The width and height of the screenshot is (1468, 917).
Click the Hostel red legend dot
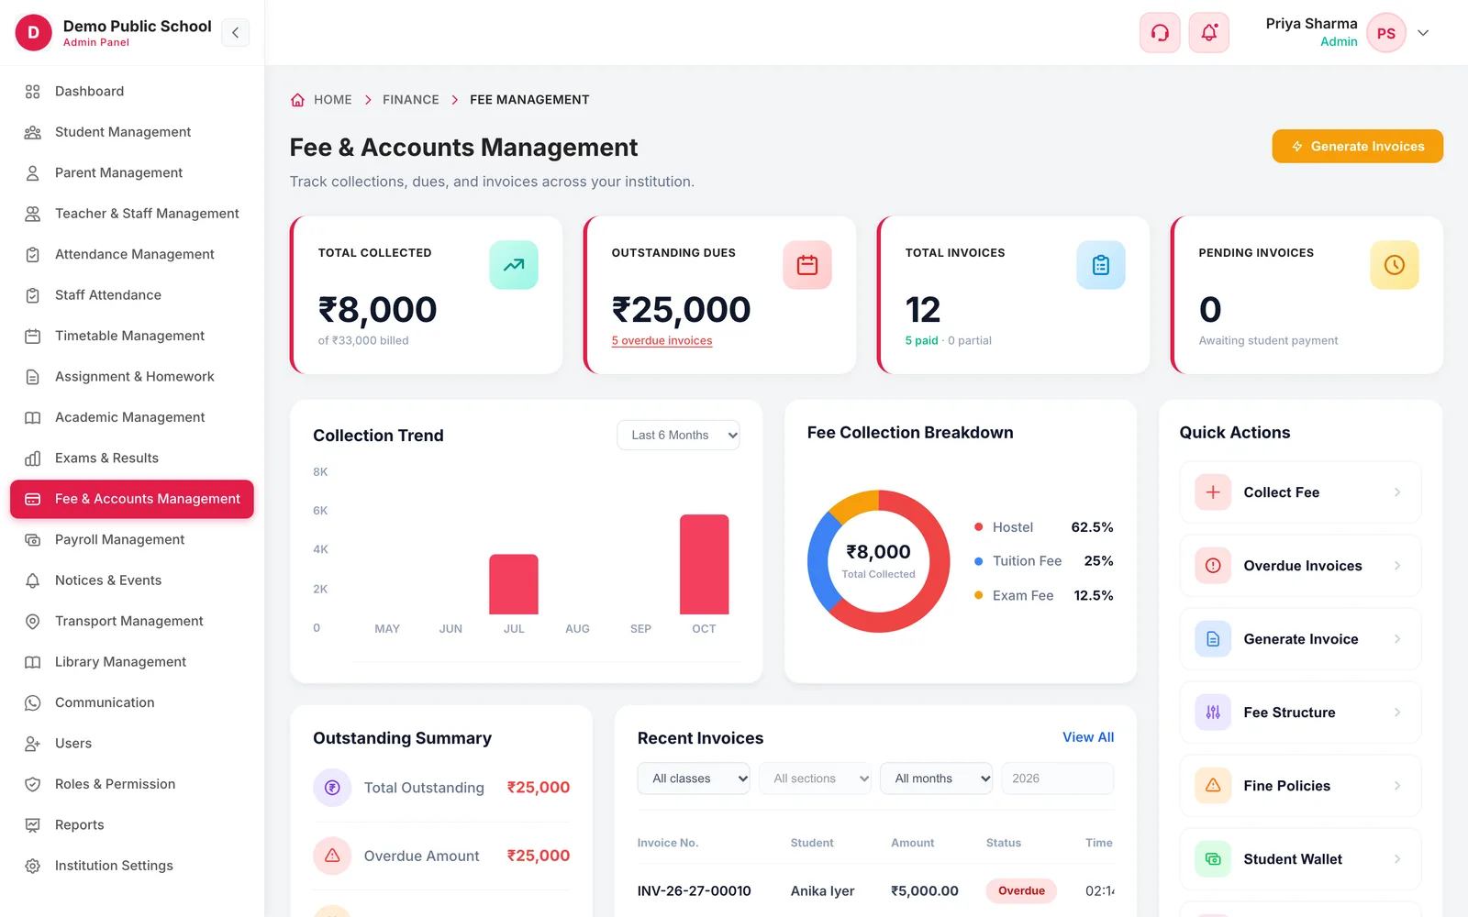[x=979, y=527]
